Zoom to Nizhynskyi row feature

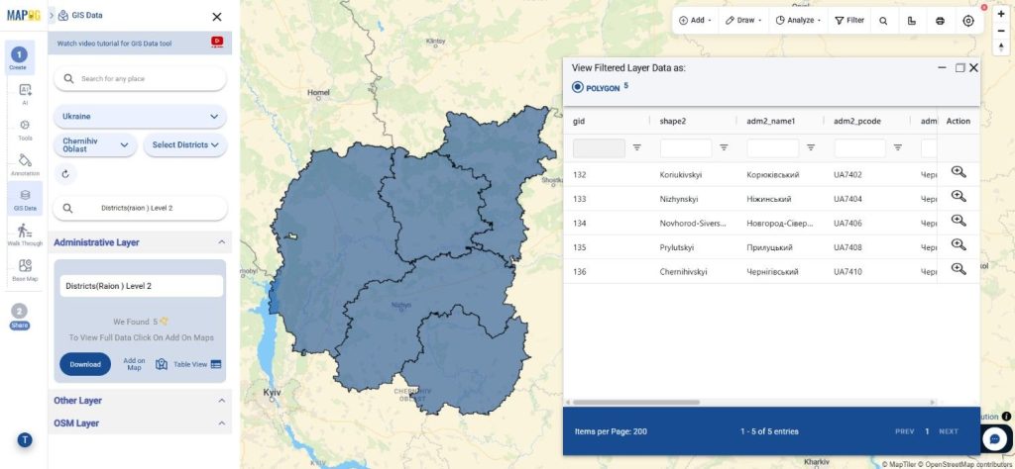pos(959,196)
